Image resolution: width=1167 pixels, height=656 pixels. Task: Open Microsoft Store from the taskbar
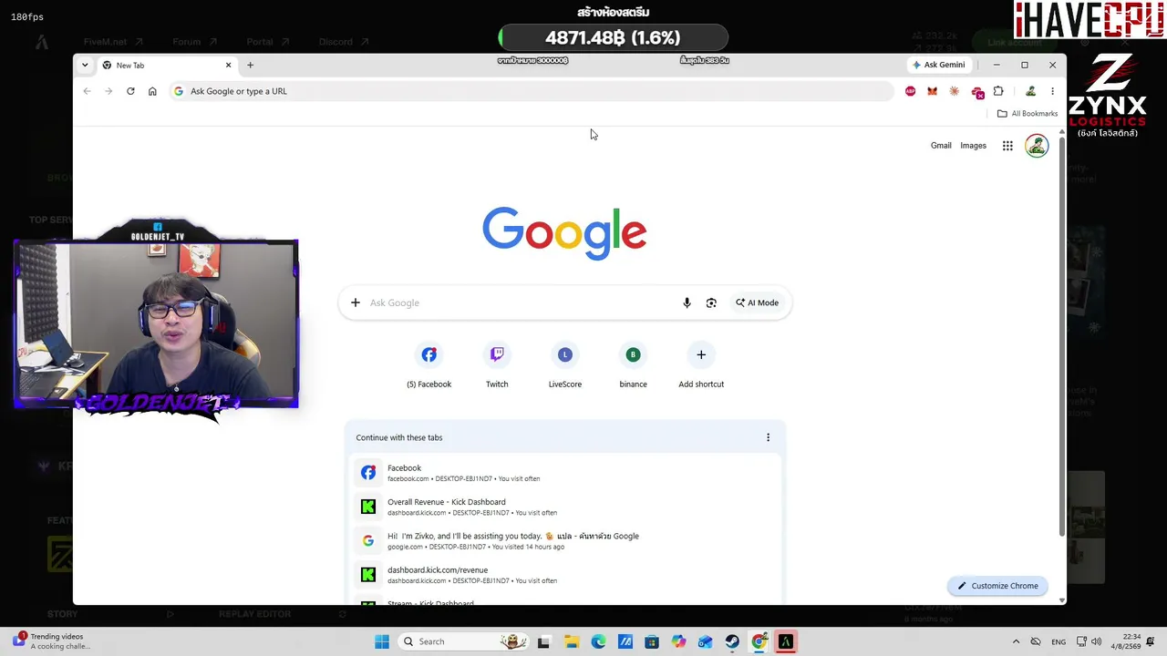click(652, 641)
